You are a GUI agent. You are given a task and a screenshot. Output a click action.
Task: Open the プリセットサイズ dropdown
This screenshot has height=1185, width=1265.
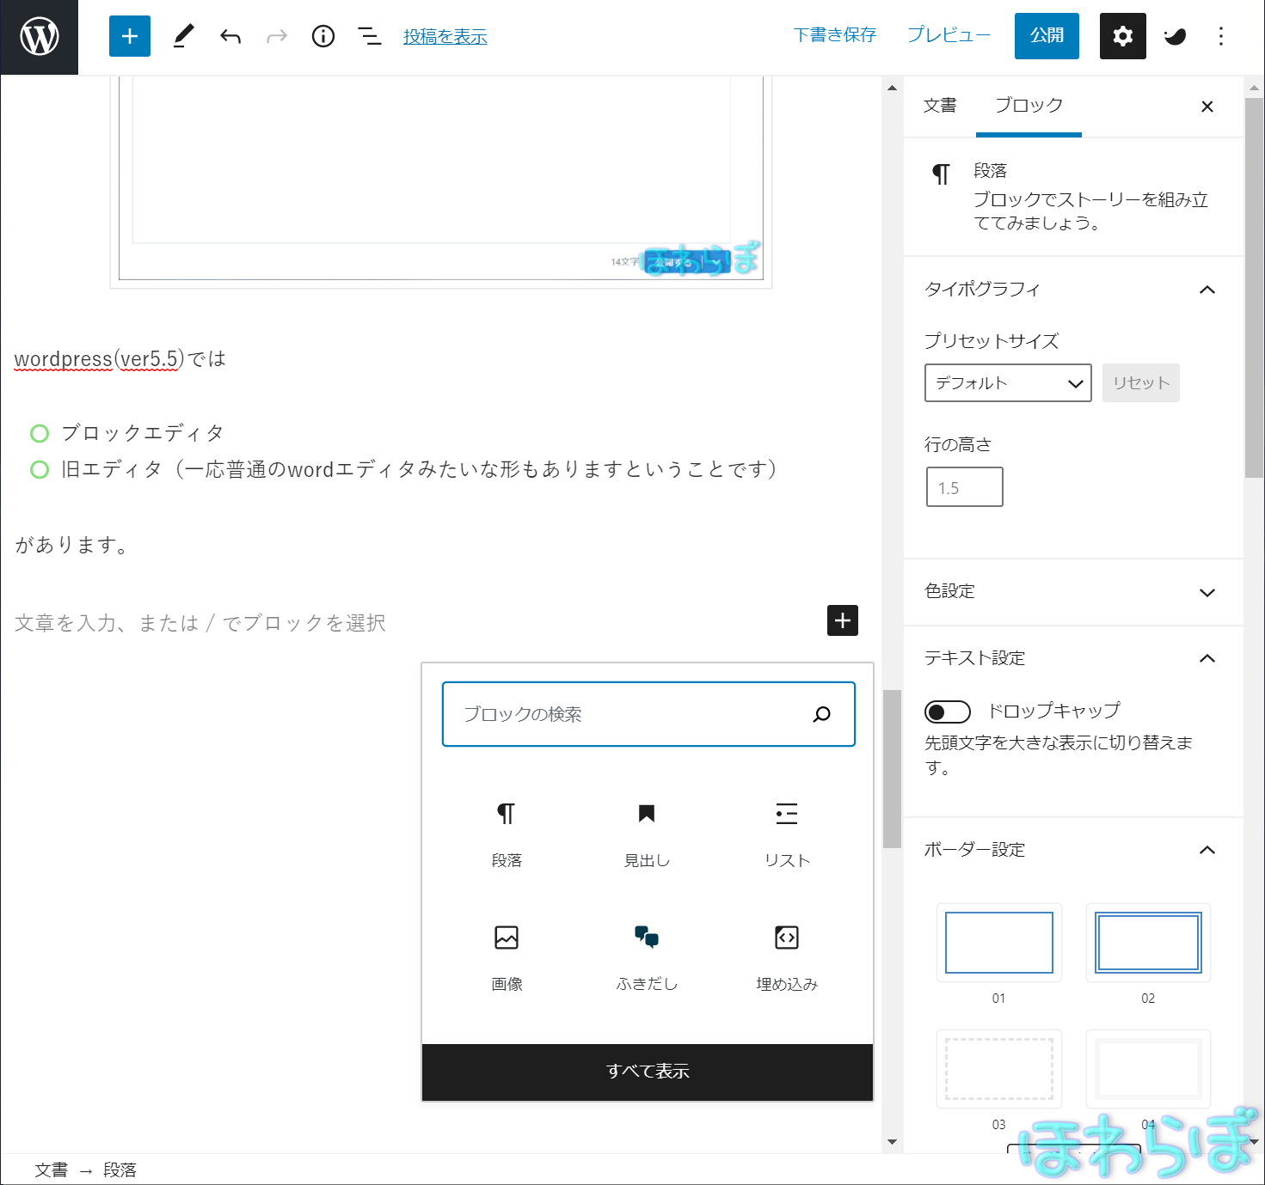click(1008, 383)
